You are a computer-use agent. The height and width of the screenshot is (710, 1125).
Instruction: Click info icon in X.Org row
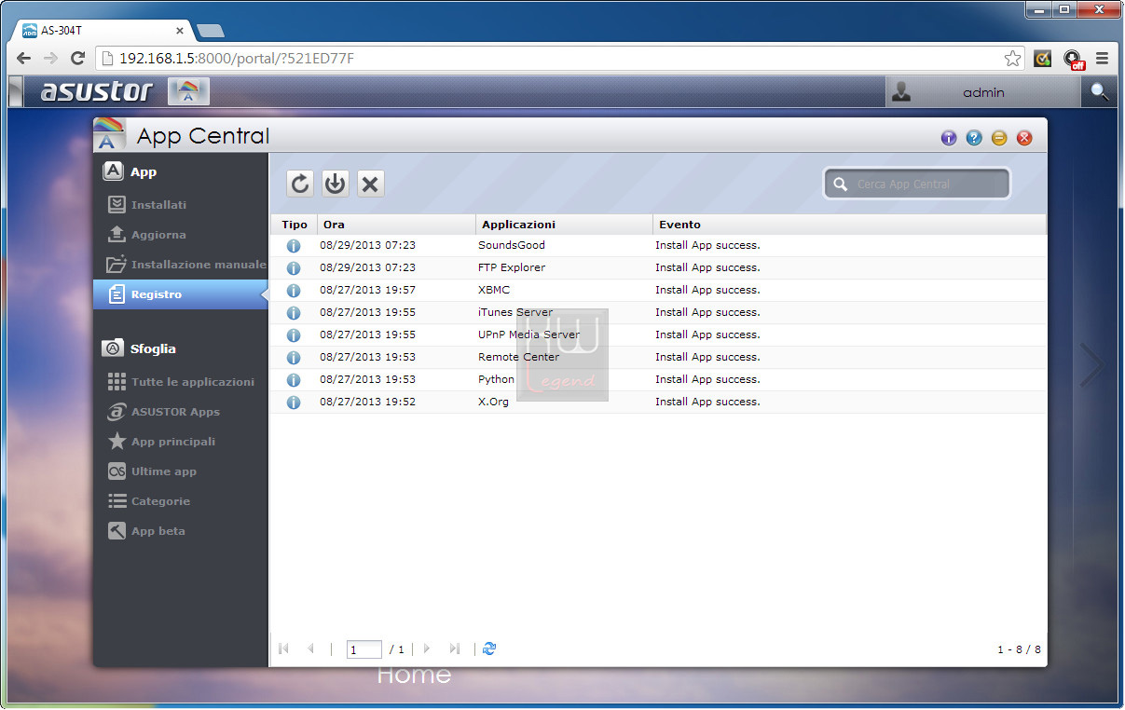pyautogui.click(x=294, y=403)
